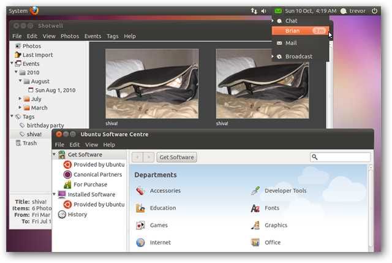
Task: Open Software Centre Edit menu
Action: [75, 145]
